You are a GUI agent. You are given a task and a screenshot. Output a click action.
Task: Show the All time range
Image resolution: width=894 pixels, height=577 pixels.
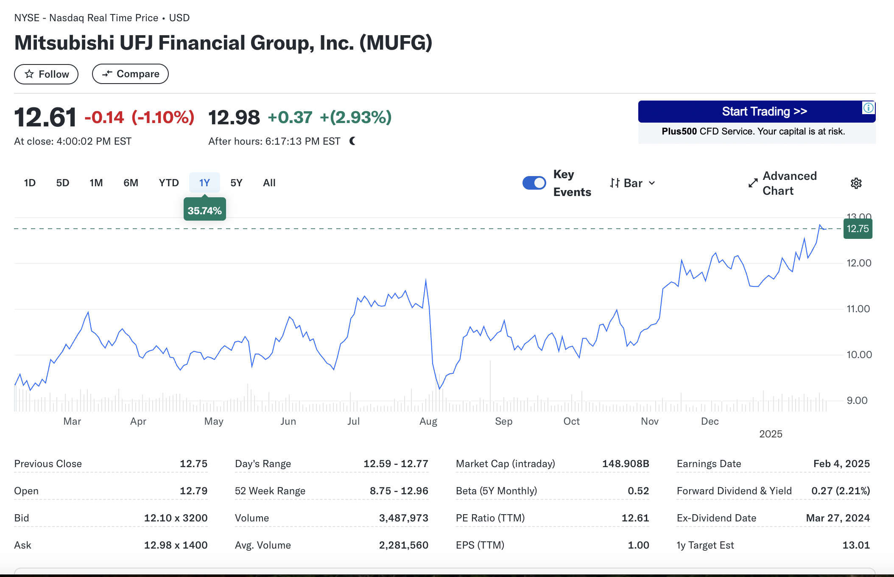click(269, 183)
